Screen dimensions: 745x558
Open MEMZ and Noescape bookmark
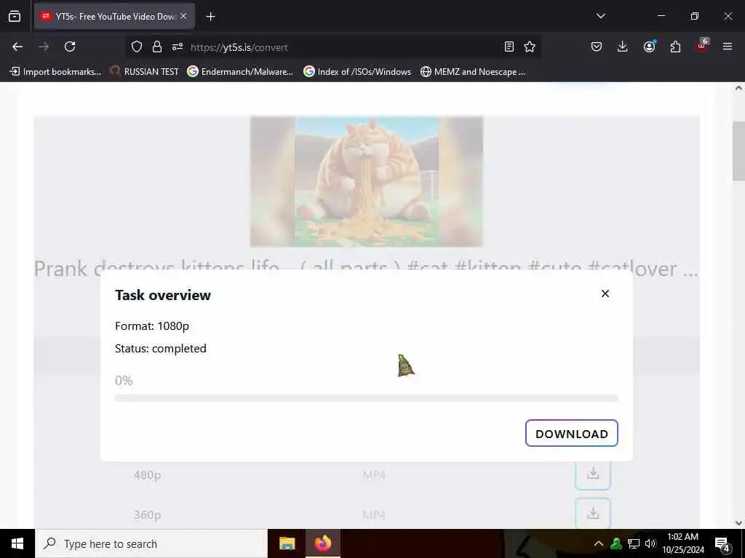coord(473,72)
